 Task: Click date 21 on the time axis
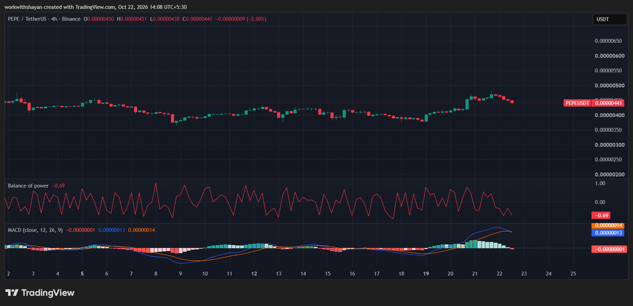475,274
